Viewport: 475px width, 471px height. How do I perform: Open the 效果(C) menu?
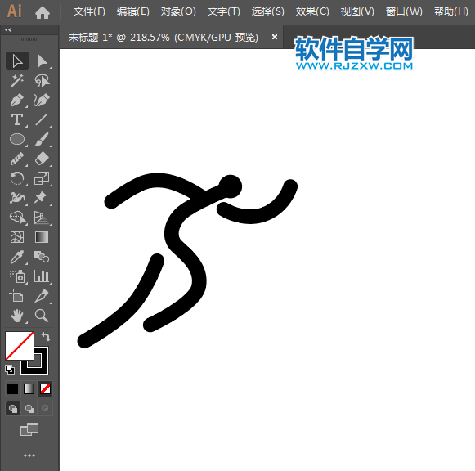(312, 11)
